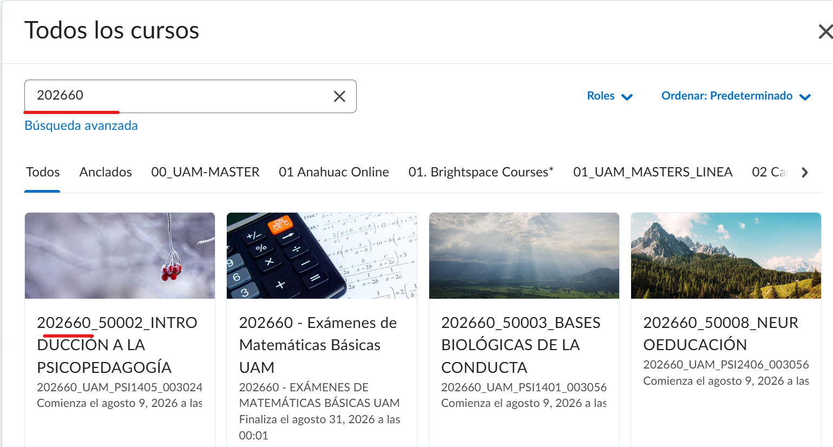Open 202660 - Exámenes de Matemáticas Básicas UAM

(318, 345)
